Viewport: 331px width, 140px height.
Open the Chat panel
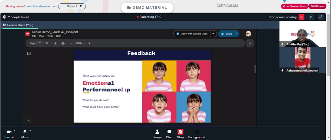[x=169, y=134]
